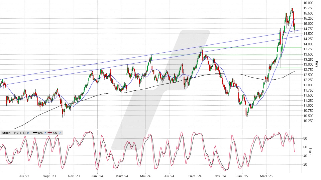Click the 60 Stoch axis label
Screen dimensions: 321x180
305,147
